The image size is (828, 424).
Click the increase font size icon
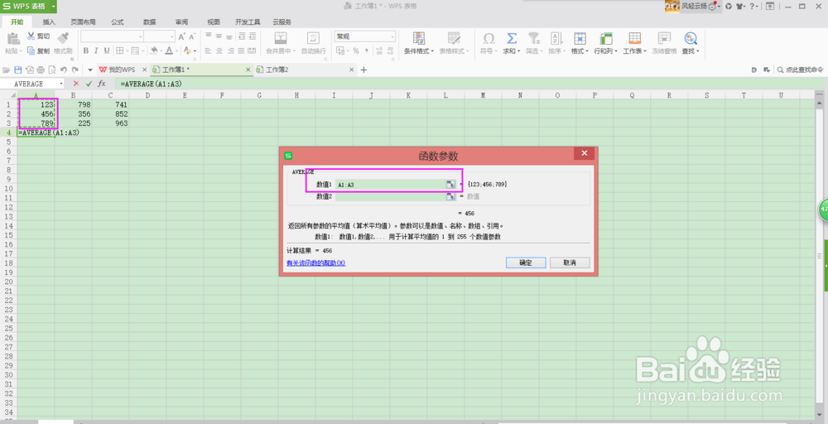pos(181,36)
